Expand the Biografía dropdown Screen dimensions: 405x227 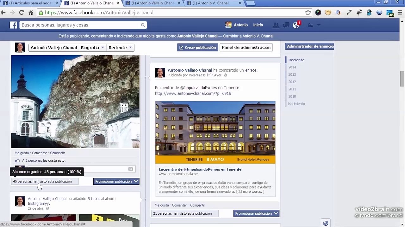click(x=92, y=48)
